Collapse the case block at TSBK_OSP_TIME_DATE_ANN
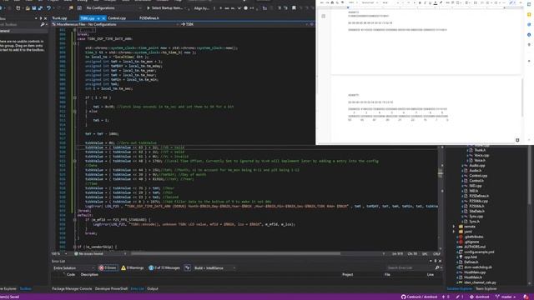This screenshot has width=534, height=300. (74, 43)
